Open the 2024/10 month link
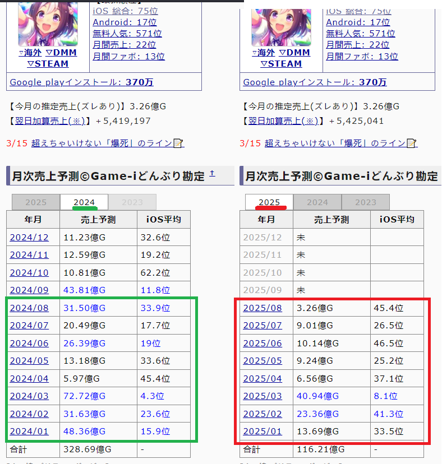 click(x=29, y=273)
